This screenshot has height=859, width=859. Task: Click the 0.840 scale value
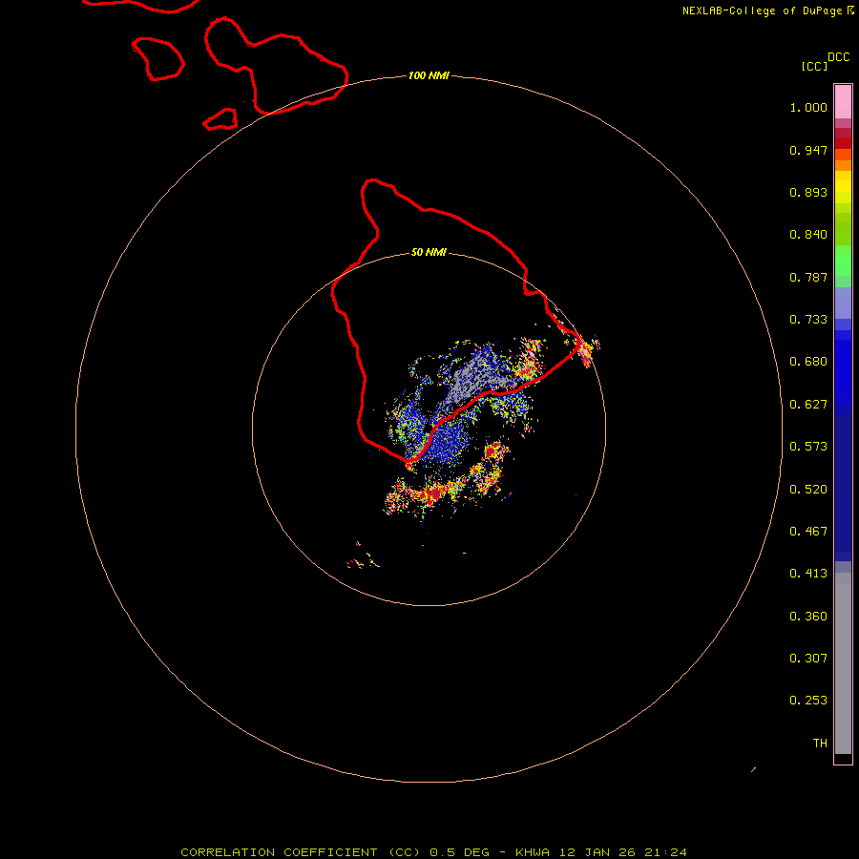click(808, 235)
